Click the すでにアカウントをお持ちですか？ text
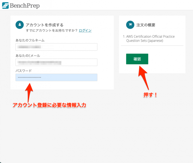The width and height of the screenshot is (193, 163). tap(52, 30)
